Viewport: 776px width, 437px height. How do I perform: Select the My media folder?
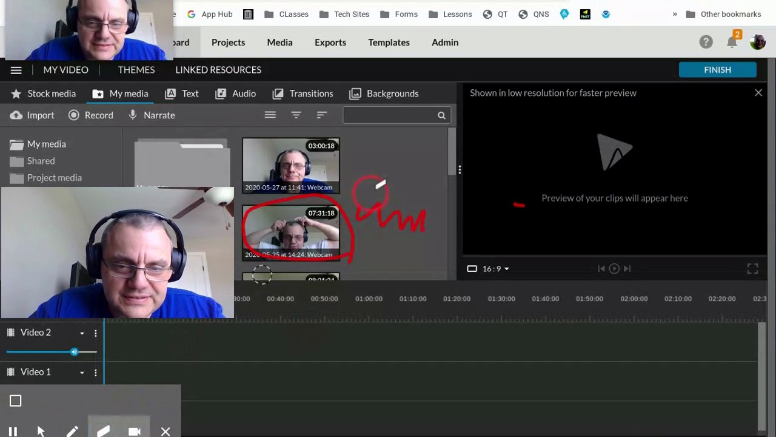pyautogui.click(x=38, y=144)
